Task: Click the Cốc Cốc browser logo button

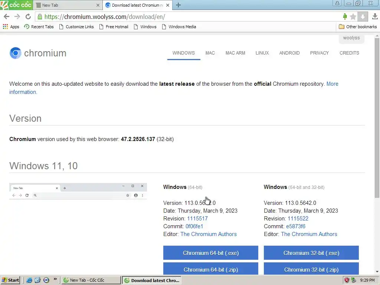Action: (x=16, y=5)
